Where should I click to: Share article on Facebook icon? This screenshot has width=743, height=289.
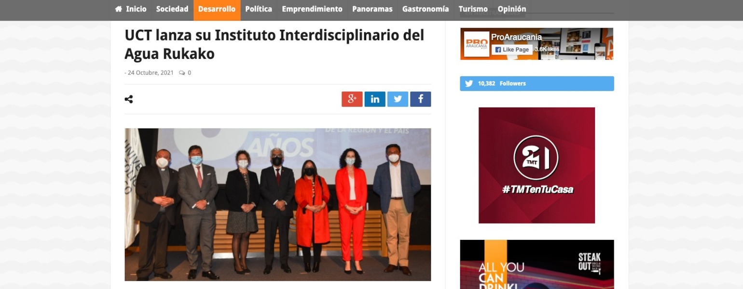[x=421, y=99]
